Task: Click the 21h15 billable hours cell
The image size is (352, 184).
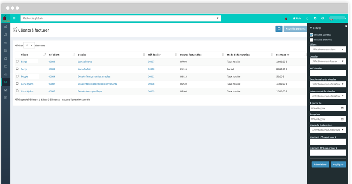Action: point(183,69)
